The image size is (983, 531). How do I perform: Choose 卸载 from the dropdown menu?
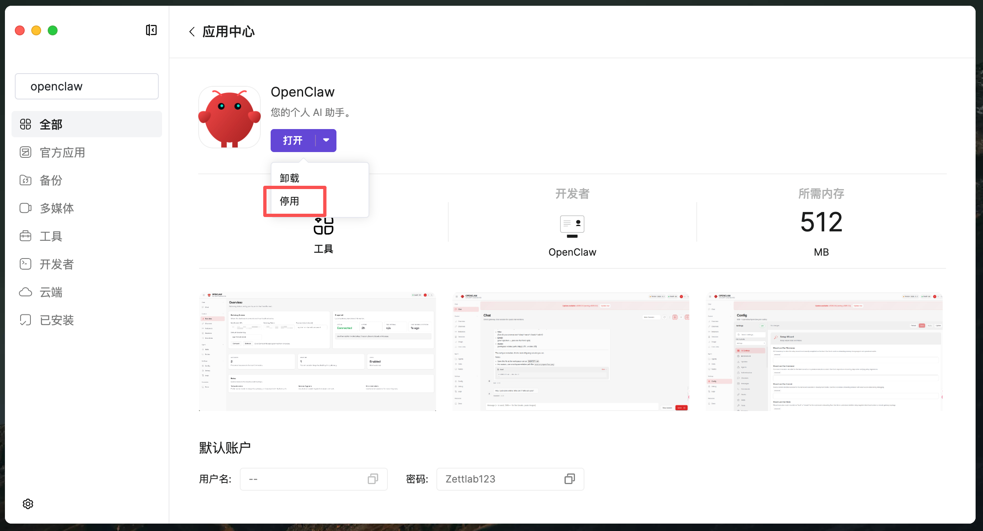coord(290,178)
